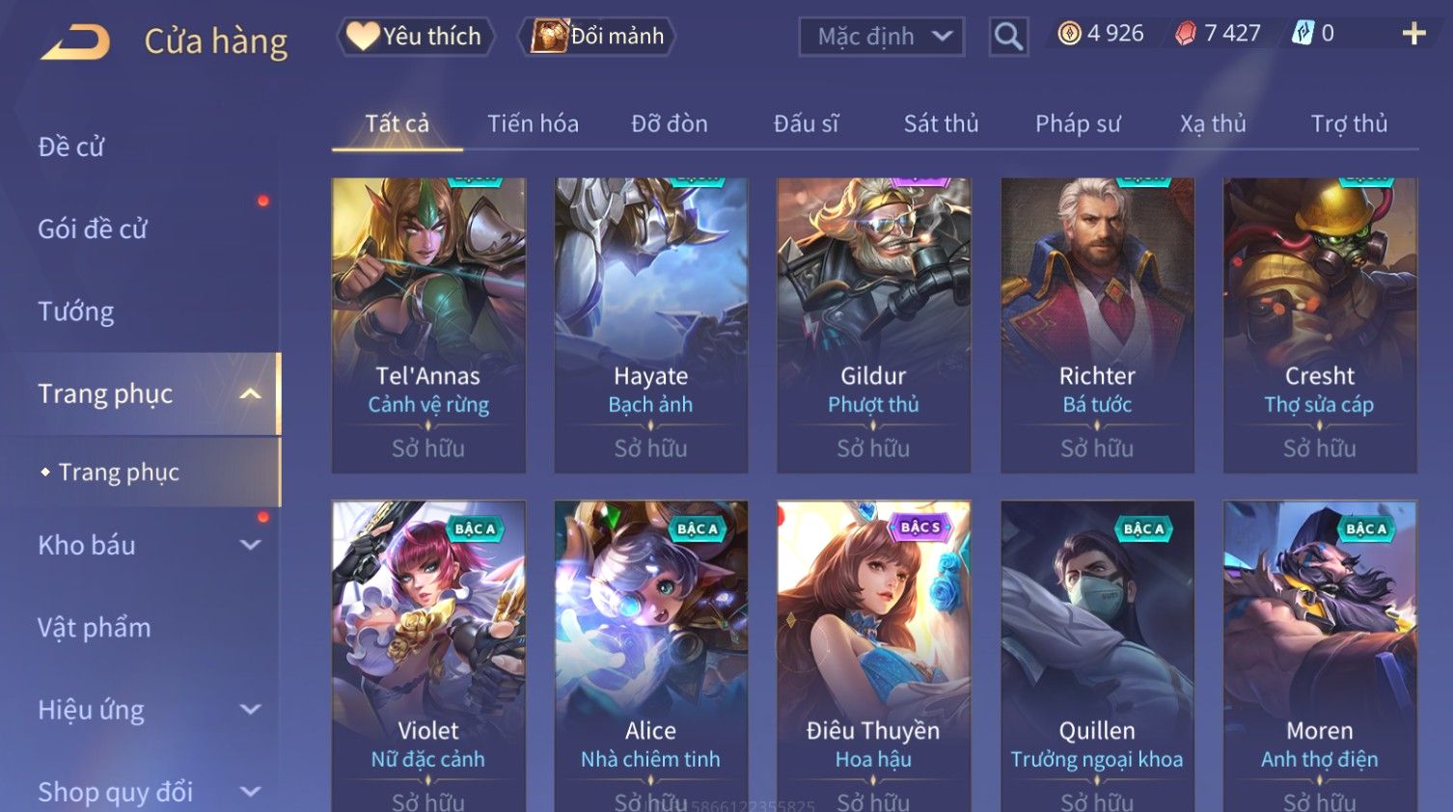
Task: Open the search magnifier icon
Action: tap(1008, 37)
